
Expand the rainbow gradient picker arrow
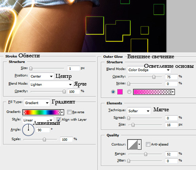[62, 112]
